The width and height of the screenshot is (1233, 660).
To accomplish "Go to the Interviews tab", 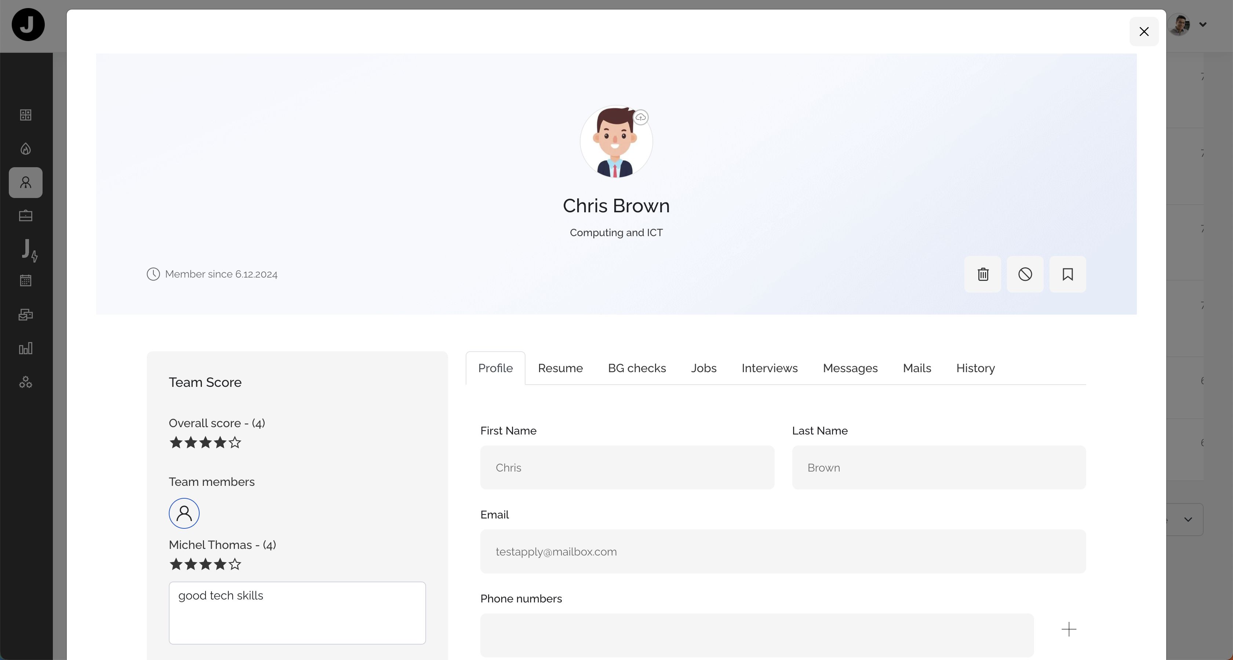I will coord(769,368).
